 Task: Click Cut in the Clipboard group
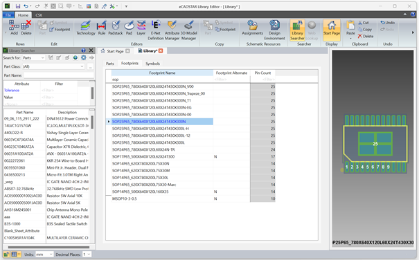364,23
